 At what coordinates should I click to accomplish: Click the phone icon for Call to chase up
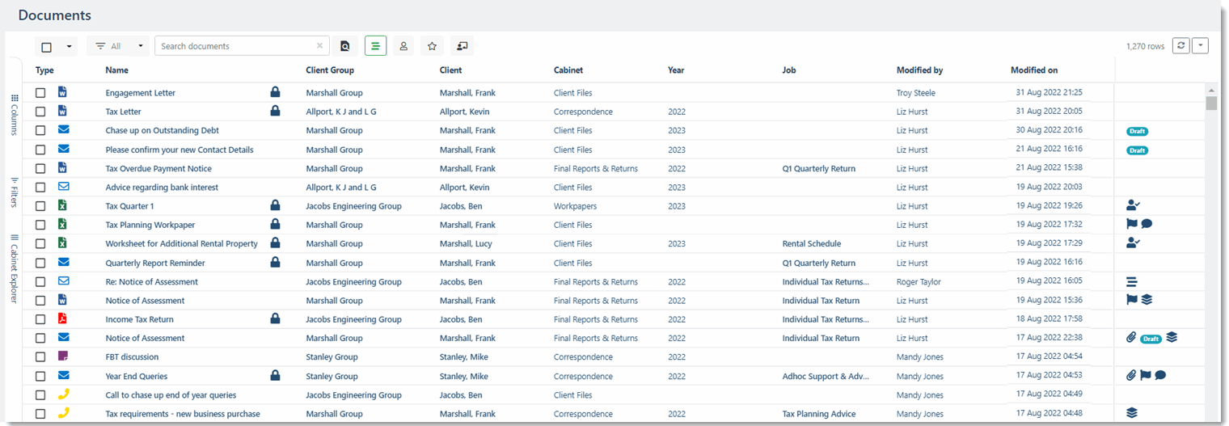63,394
